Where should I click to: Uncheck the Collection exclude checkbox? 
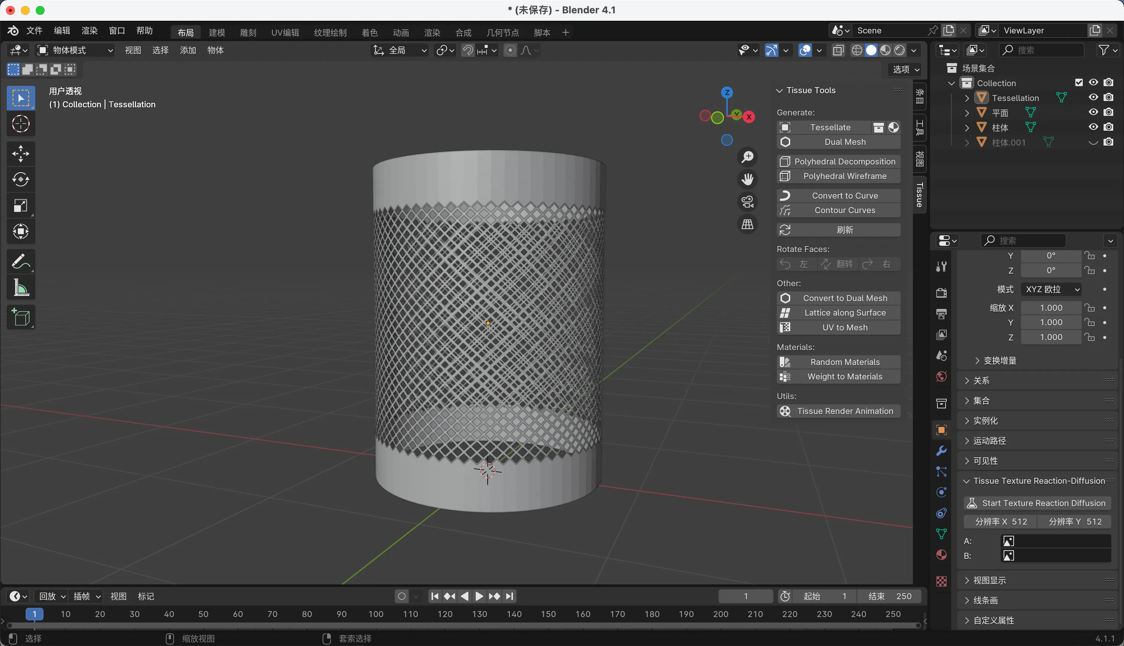pos(1079,82)
